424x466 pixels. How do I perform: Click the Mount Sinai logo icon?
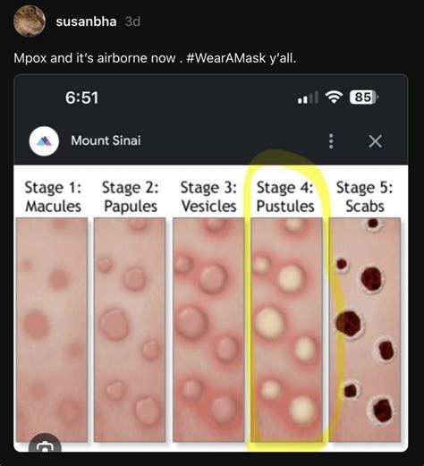pos(44,140)
